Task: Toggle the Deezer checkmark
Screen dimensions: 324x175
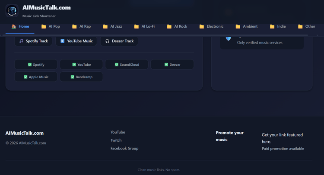Action: click(166, 64)
